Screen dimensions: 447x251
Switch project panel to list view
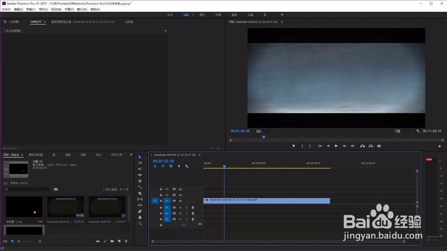pos(5,241)
